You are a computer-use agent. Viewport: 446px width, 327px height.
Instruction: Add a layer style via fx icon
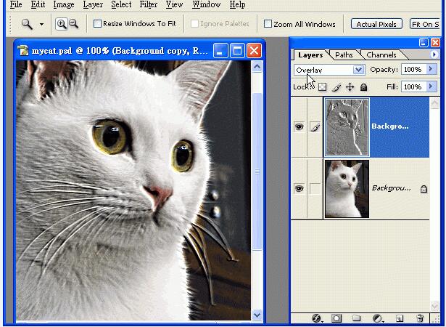point(317,318)
